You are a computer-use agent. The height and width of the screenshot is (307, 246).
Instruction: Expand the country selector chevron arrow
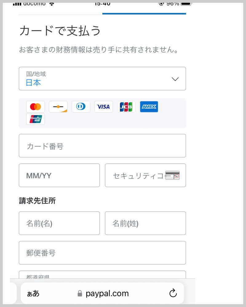click(175, 79)
